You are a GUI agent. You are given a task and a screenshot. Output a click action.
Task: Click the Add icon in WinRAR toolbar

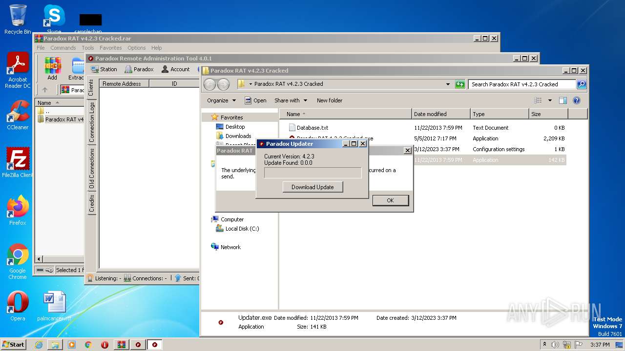[52, 69]
